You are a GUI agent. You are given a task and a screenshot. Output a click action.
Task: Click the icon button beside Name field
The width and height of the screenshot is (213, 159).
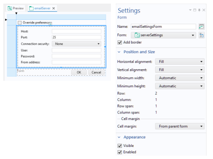tap(201, 27)
